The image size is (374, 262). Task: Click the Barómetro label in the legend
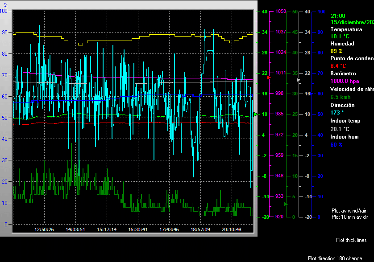pyautogui.click(x=343, y=74)
